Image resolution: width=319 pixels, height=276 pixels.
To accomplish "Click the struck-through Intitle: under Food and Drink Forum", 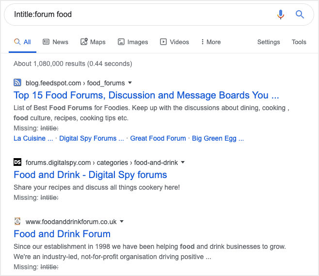I will click(x=49, y=267).
